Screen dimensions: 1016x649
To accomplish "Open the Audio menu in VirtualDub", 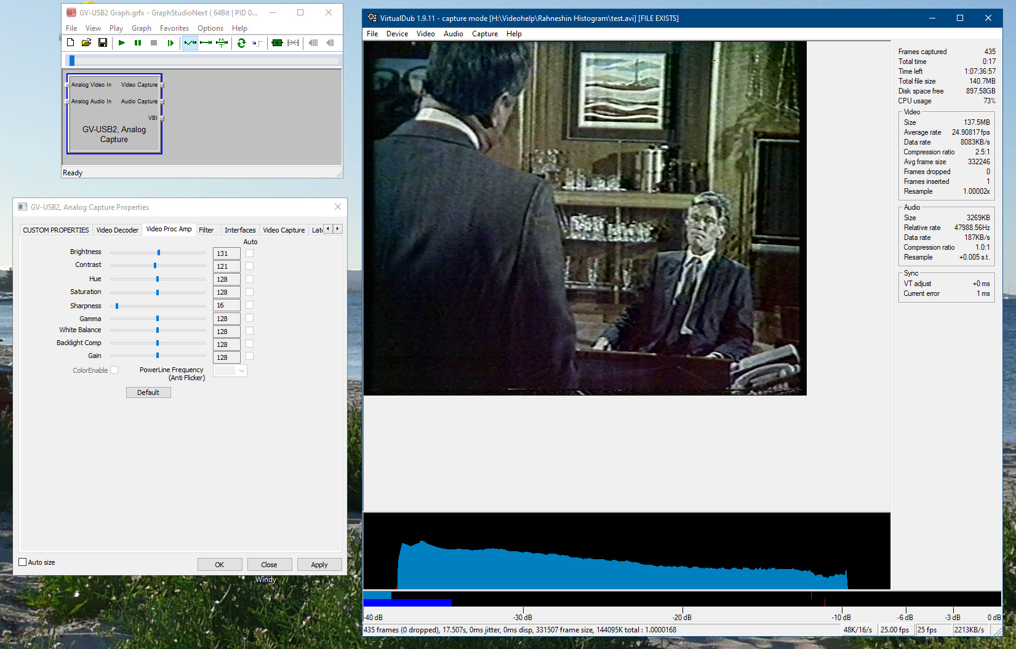I will point(454,34).
